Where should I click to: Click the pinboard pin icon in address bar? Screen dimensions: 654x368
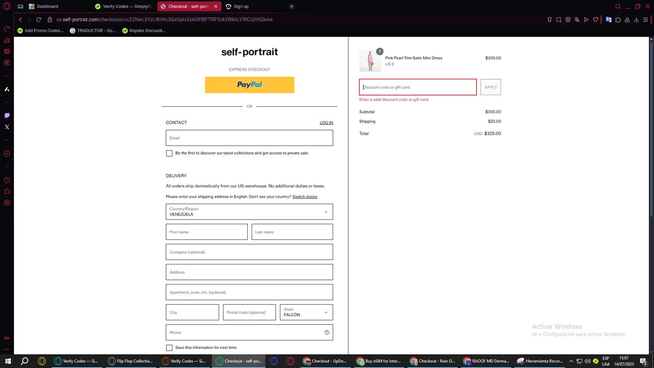549,20
